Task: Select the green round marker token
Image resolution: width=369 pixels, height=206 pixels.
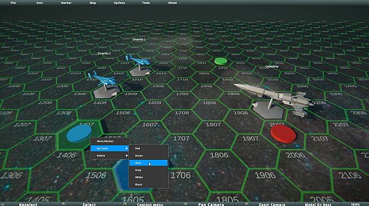Action: pyautogui.click(x=221, y=61)
